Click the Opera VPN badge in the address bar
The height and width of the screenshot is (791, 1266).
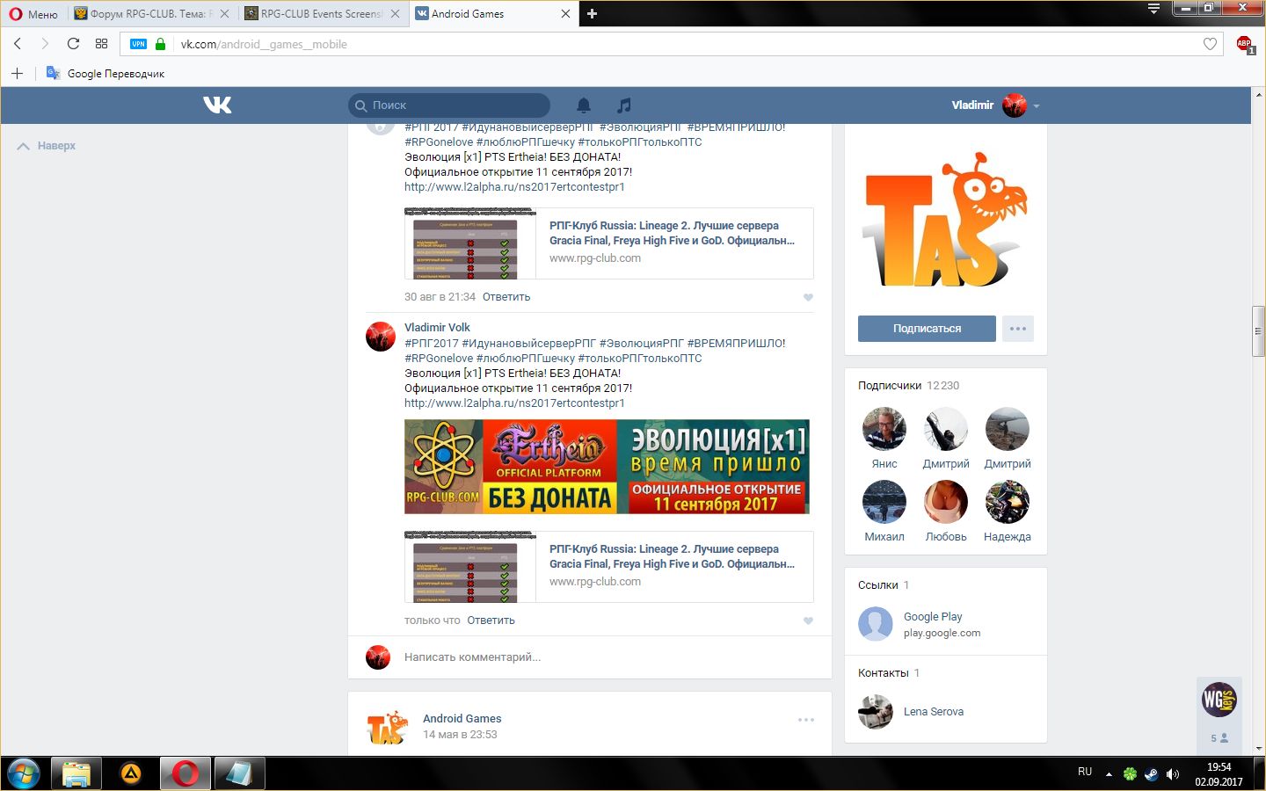tap(138, 44)
